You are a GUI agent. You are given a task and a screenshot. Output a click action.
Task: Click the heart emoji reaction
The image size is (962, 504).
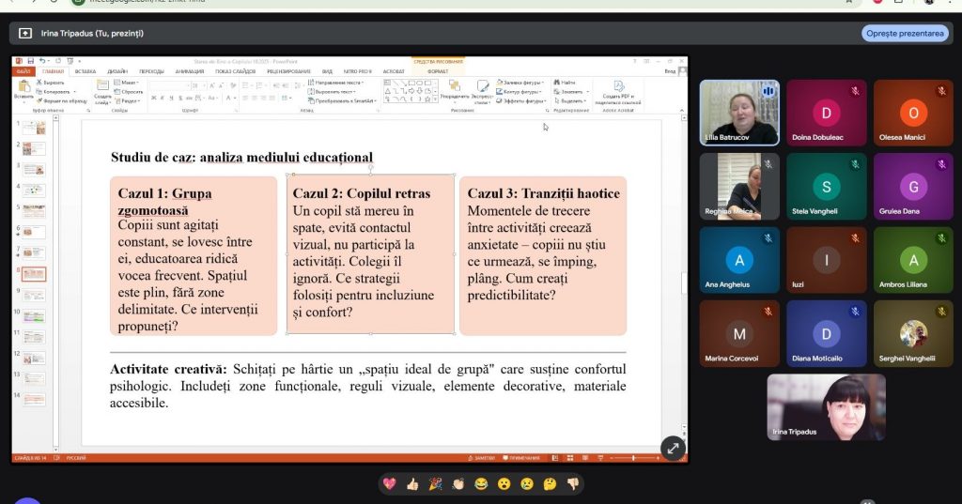[x=390, y=484]
